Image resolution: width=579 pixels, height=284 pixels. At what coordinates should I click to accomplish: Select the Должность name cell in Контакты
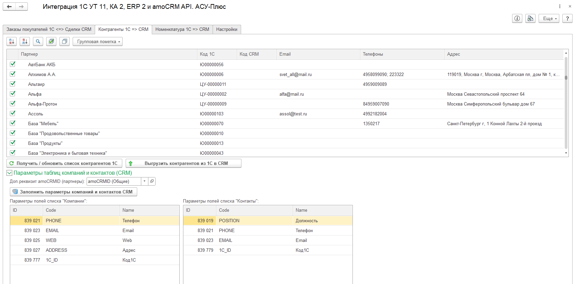[323, 221]
